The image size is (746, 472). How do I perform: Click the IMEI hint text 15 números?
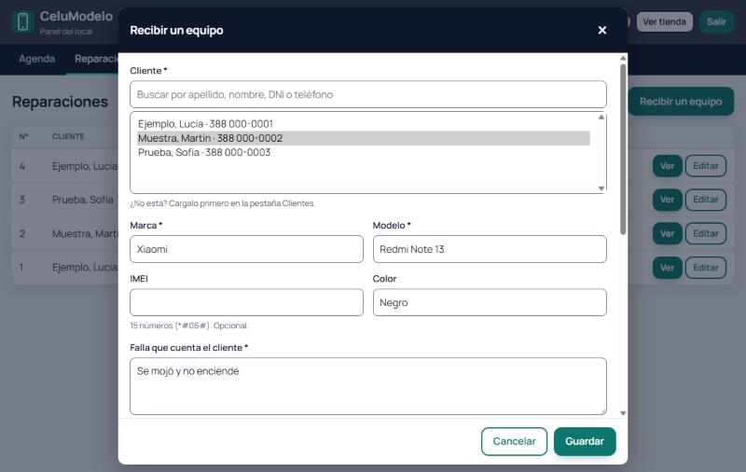coord(189,326)
